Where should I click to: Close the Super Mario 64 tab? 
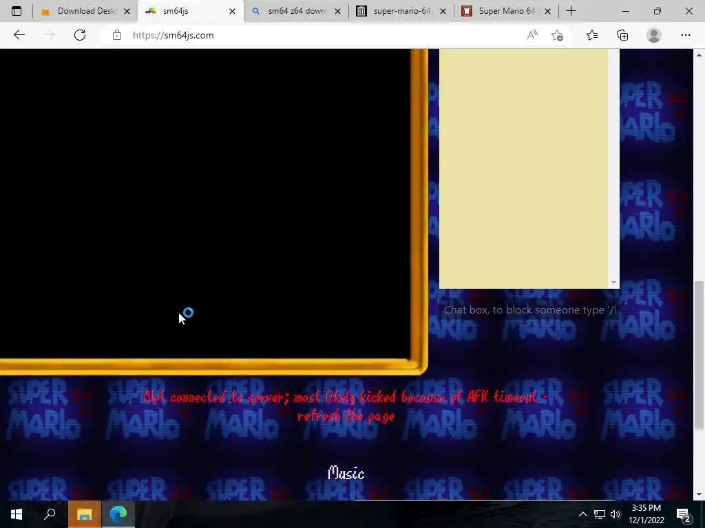coord(547,11)
